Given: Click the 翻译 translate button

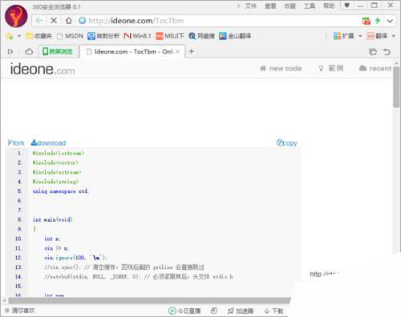Looking at the screenshot, I should tap(377, 36).
